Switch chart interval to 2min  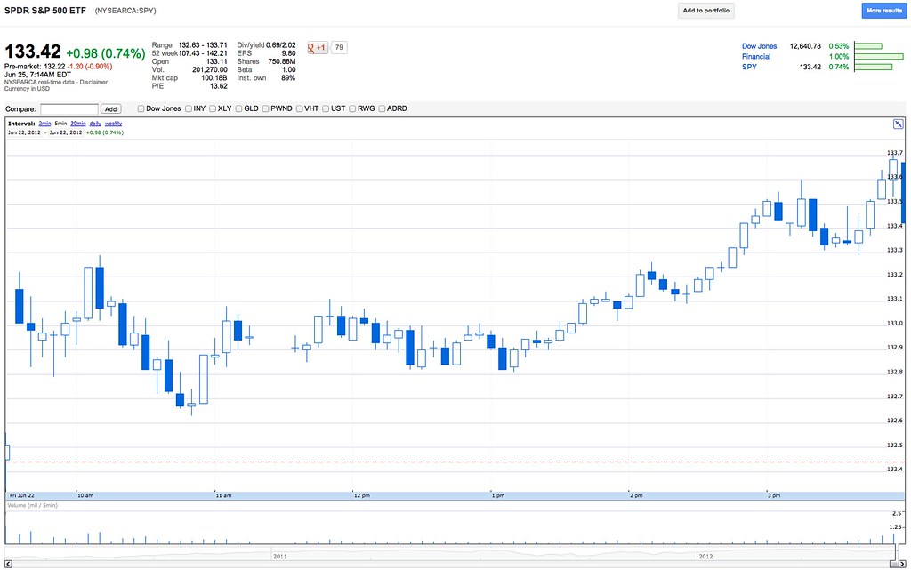(44, 124)
